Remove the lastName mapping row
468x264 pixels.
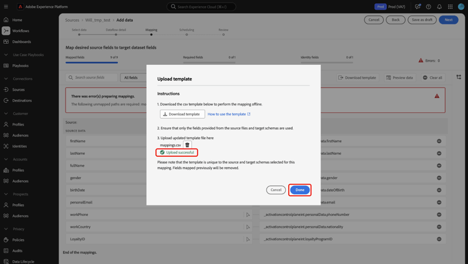click(439, 153)
